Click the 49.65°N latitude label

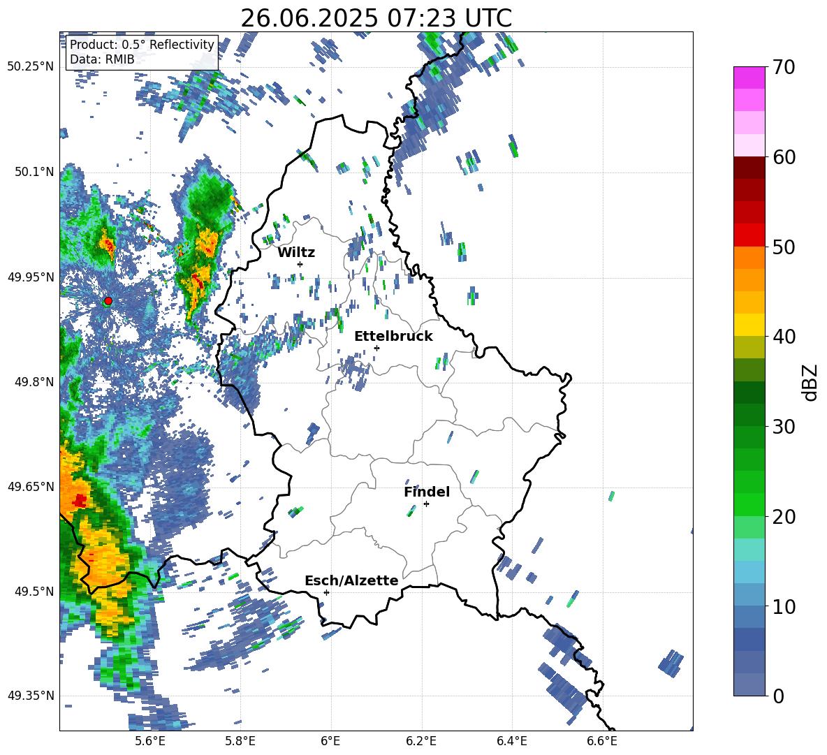pyautogui.click(x=31, y=487)
